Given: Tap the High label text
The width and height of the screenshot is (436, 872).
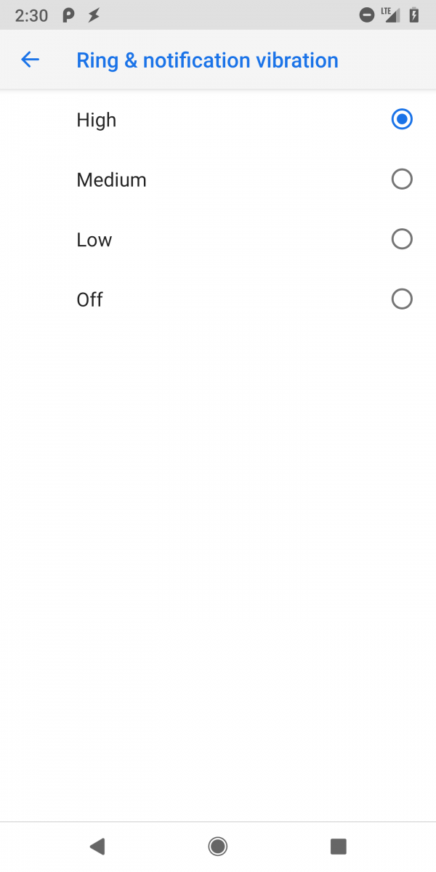Looking at the screenshot, I should click(96, 119).
